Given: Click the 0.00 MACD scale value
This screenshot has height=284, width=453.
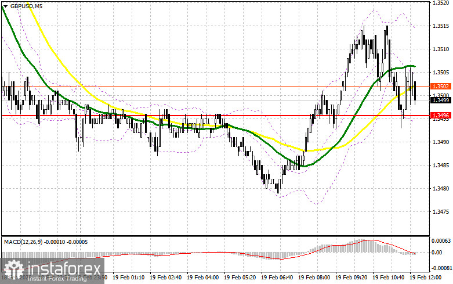Looking at the screenshot, I should [437, 252].
